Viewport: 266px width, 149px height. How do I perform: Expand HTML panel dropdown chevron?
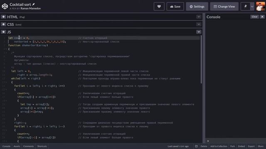199,17
